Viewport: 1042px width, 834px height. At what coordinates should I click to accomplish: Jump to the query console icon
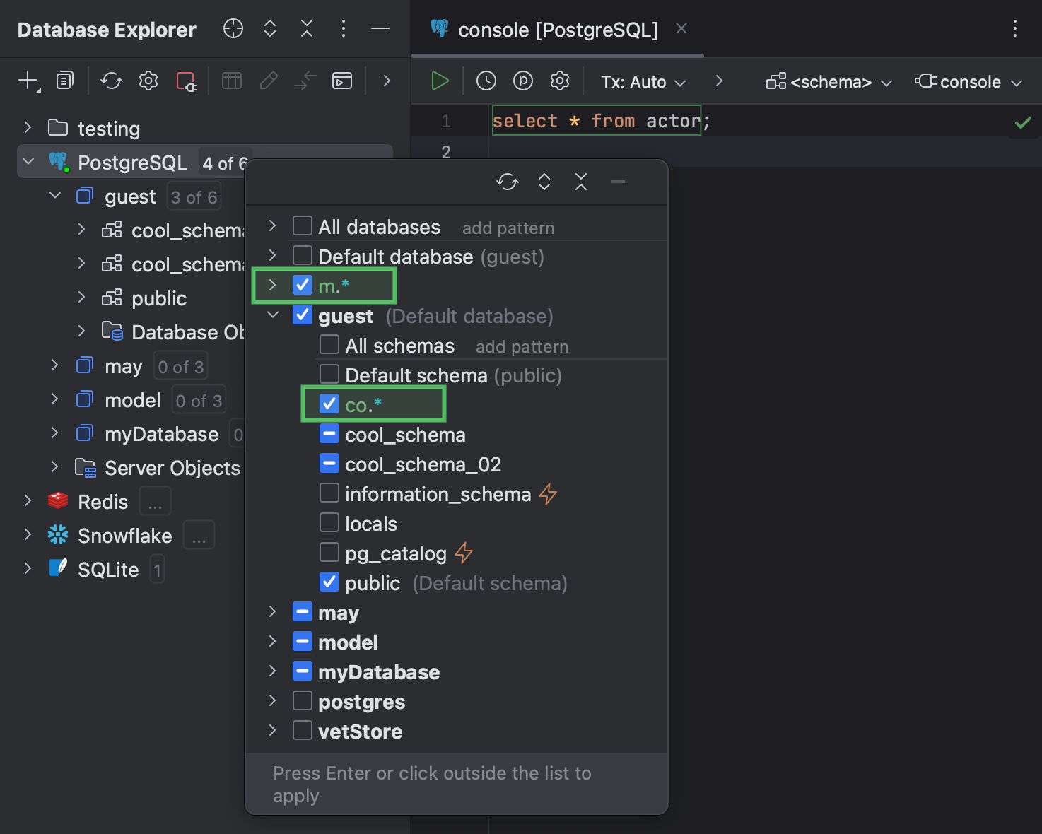point(341,81)
